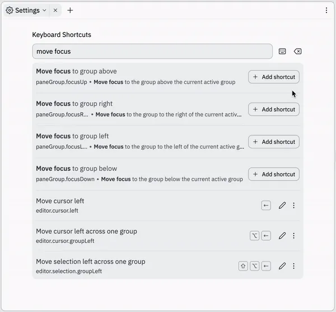The width and height of the screenshot is (336, 312).
Task: Add shortcut for Move focus to group below
Action: 274,174
